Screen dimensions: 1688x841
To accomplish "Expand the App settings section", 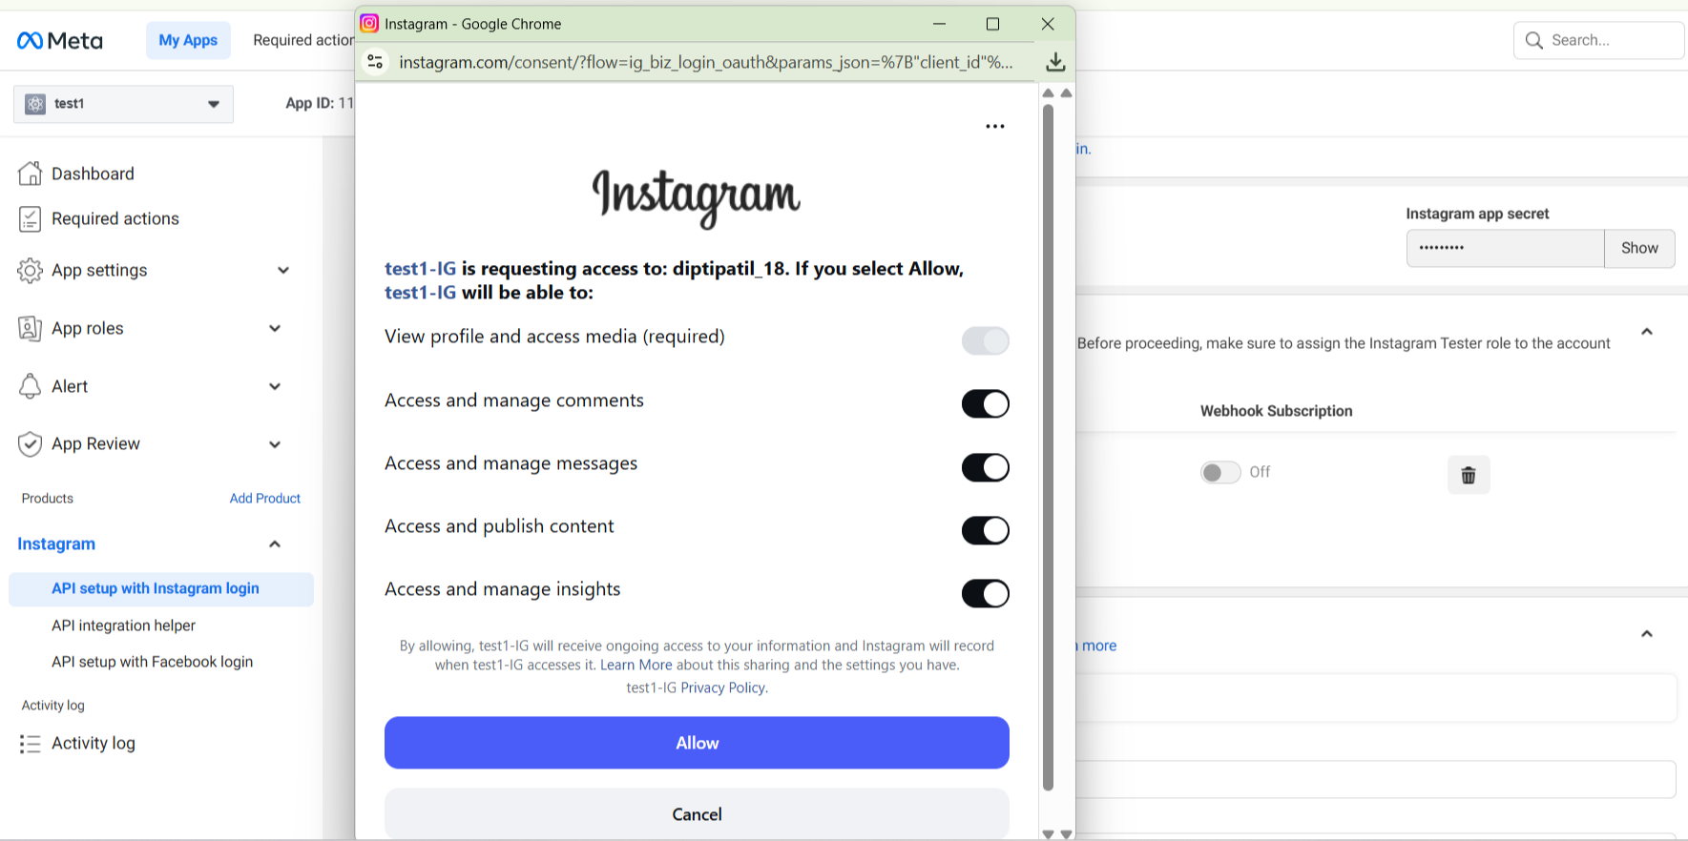I will point(283,271).
